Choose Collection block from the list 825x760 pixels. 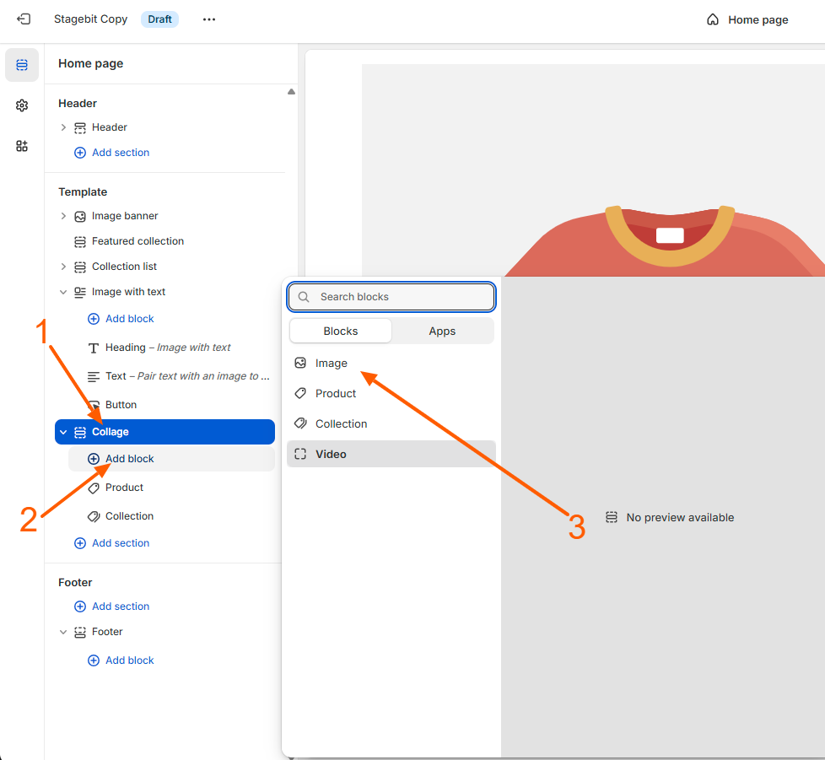(391, 423)
